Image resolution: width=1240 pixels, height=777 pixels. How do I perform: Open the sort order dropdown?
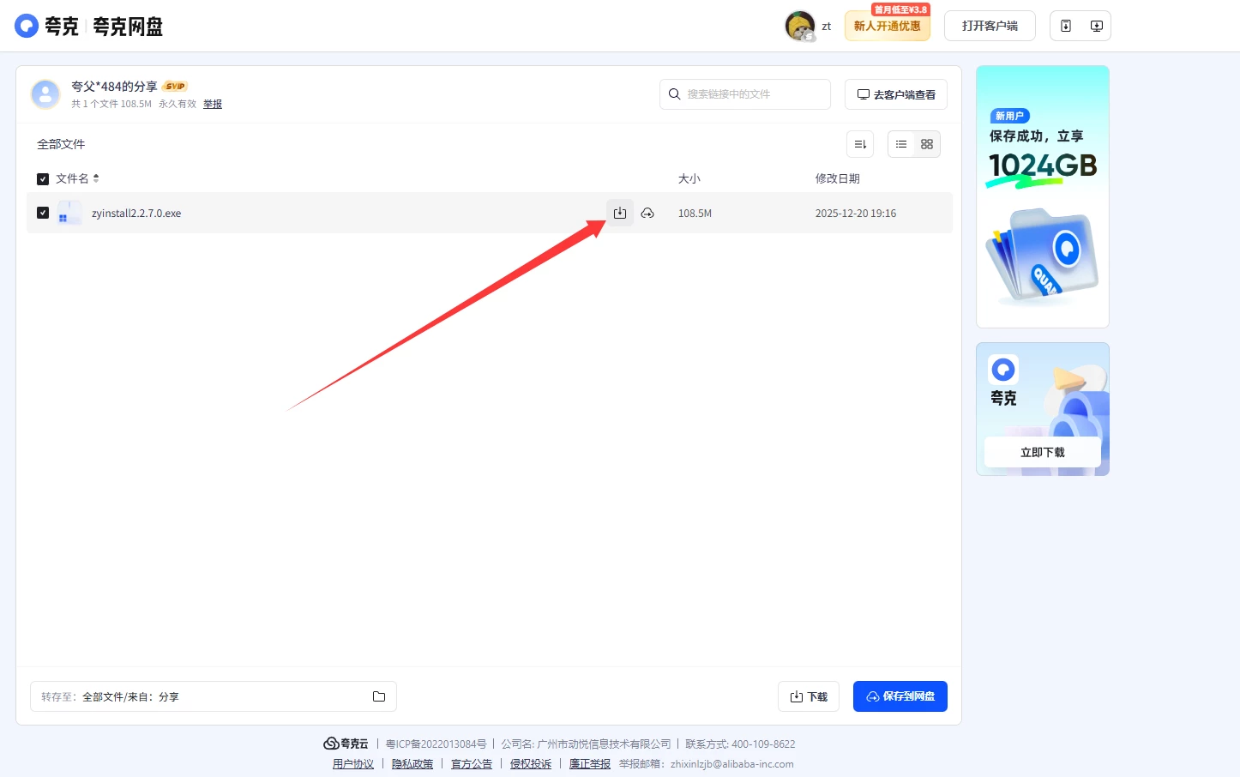[860, 144]
